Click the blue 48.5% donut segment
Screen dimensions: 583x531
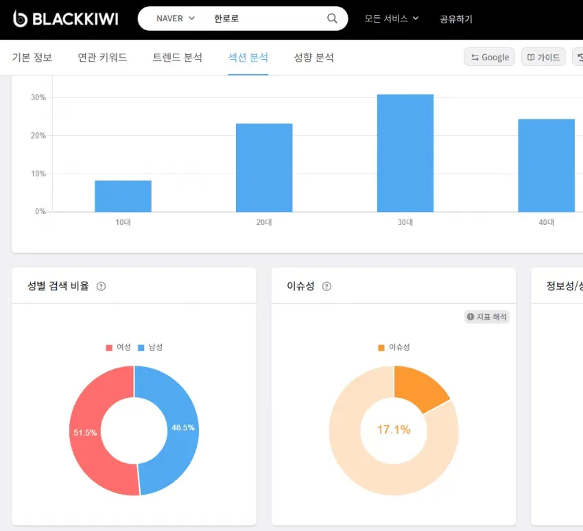tap(183, 427)
